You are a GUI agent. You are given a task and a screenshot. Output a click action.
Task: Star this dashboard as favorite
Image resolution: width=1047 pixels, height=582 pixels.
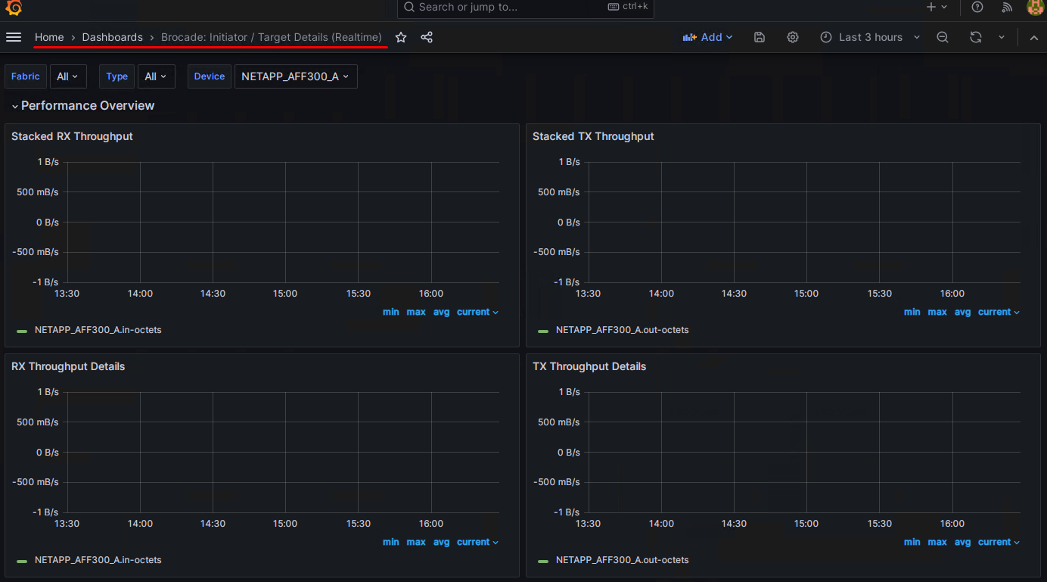400,36
